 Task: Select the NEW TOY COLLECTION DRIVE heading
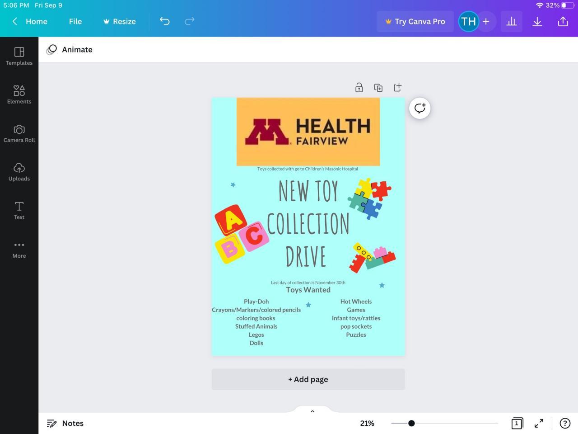[308, 223]
